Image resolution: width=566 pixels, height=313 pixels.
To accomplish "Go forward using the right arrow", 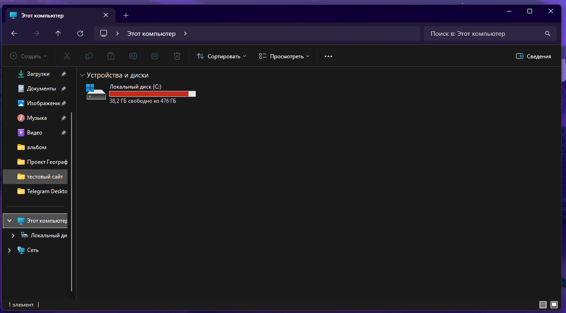I will [36, 34].
